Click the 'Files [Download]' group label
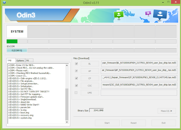Viewport: 181px width, 130px height. coord(81,58)
